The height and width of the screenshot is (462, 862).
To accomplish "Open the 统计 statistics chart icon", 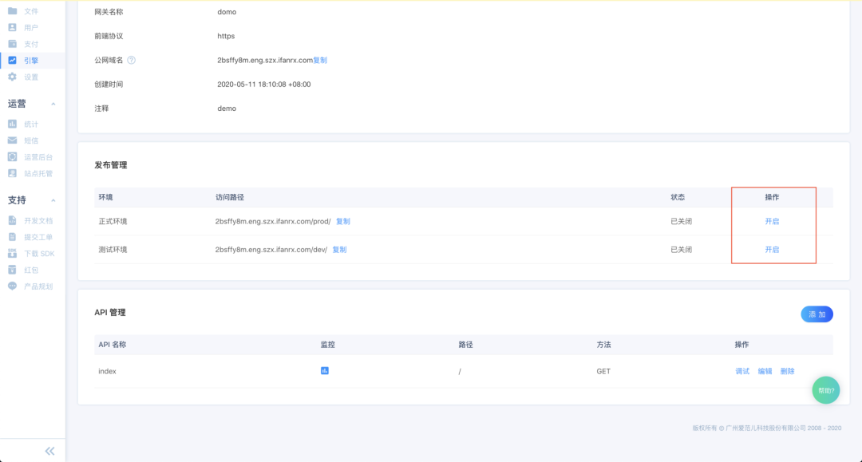I will pos(12,124).
